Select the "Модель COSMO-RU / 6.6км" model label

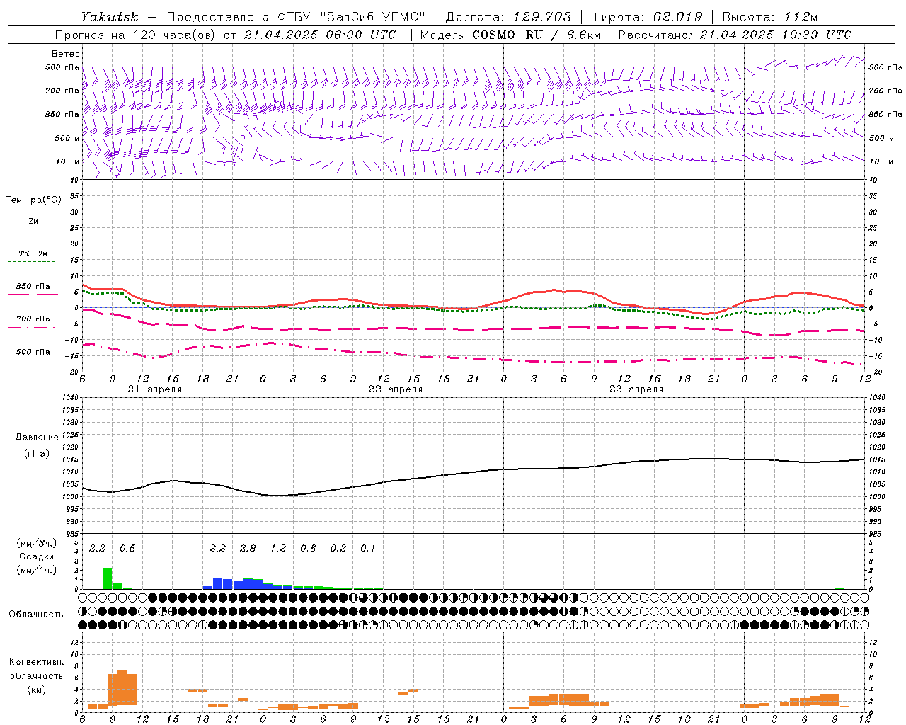coord(510,35)
